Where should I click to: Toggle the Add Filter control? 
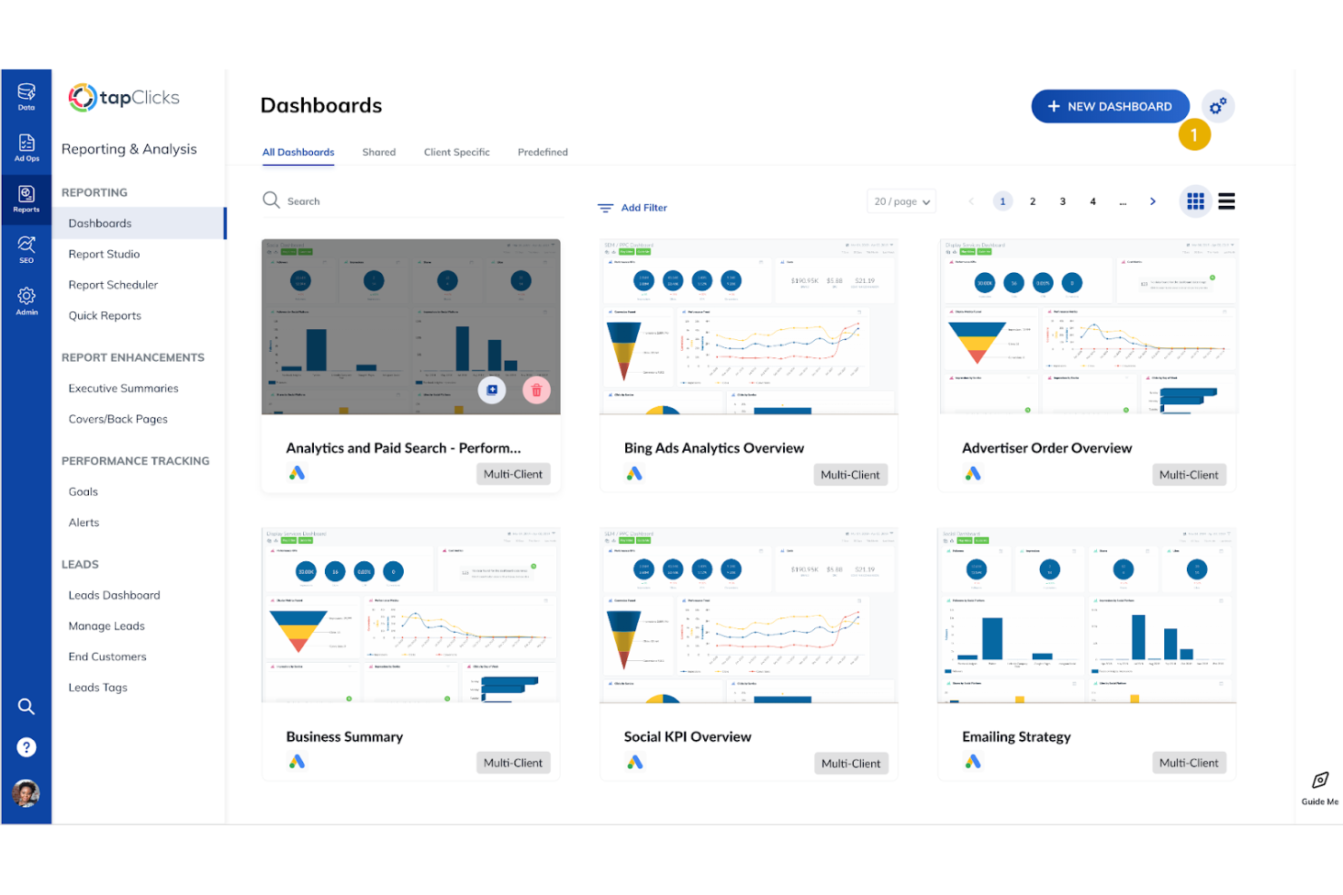coord(632,207)
